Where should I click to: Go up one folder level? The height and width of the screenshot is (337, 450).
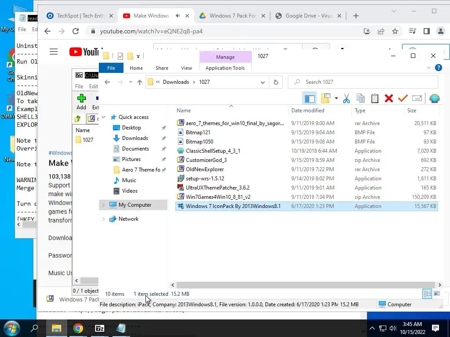(x=140, y=82)
